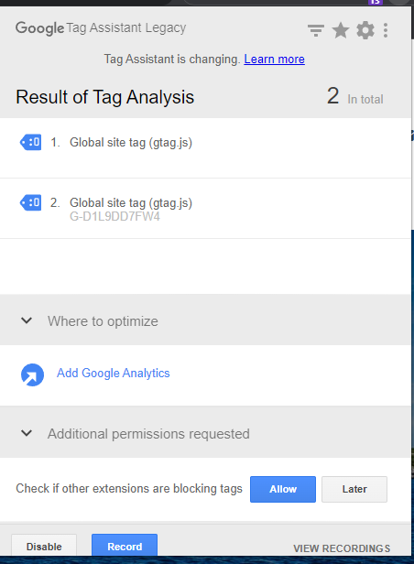This screenshot has width=414, height=564.
Task: Click the star favorite icon
Action: click(340, 30)
